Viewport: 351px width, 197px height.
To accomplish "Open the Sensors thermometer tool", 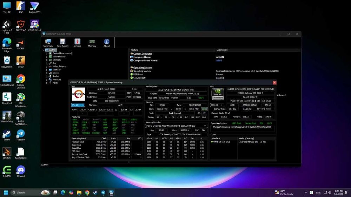I will pos(77,43).
